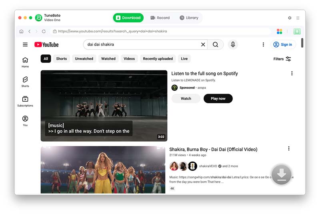Open the TuneBoto settings gear
This screenshot has width=320, height=214.
coord(290,18)
